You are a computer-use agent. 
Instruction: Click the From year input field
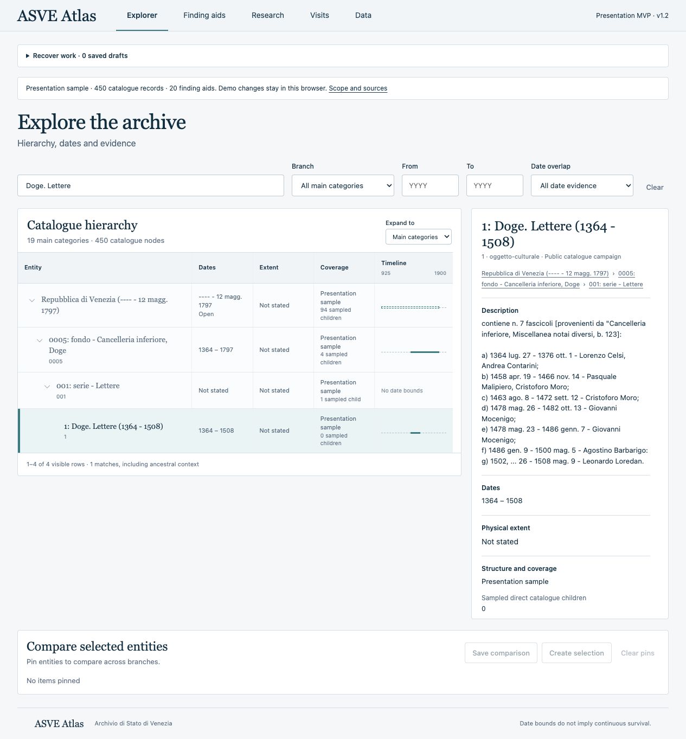430,185
